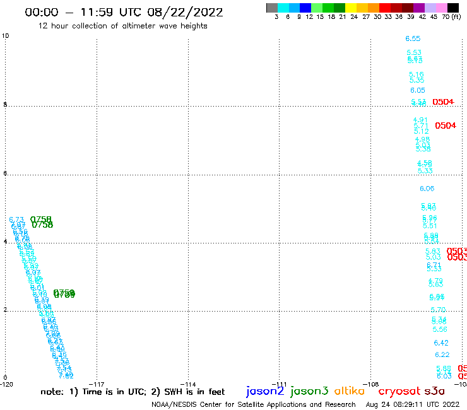467x410 pixels.
Task: Click the gray swatch in the color legend
Action: click(x=272, y=8)
